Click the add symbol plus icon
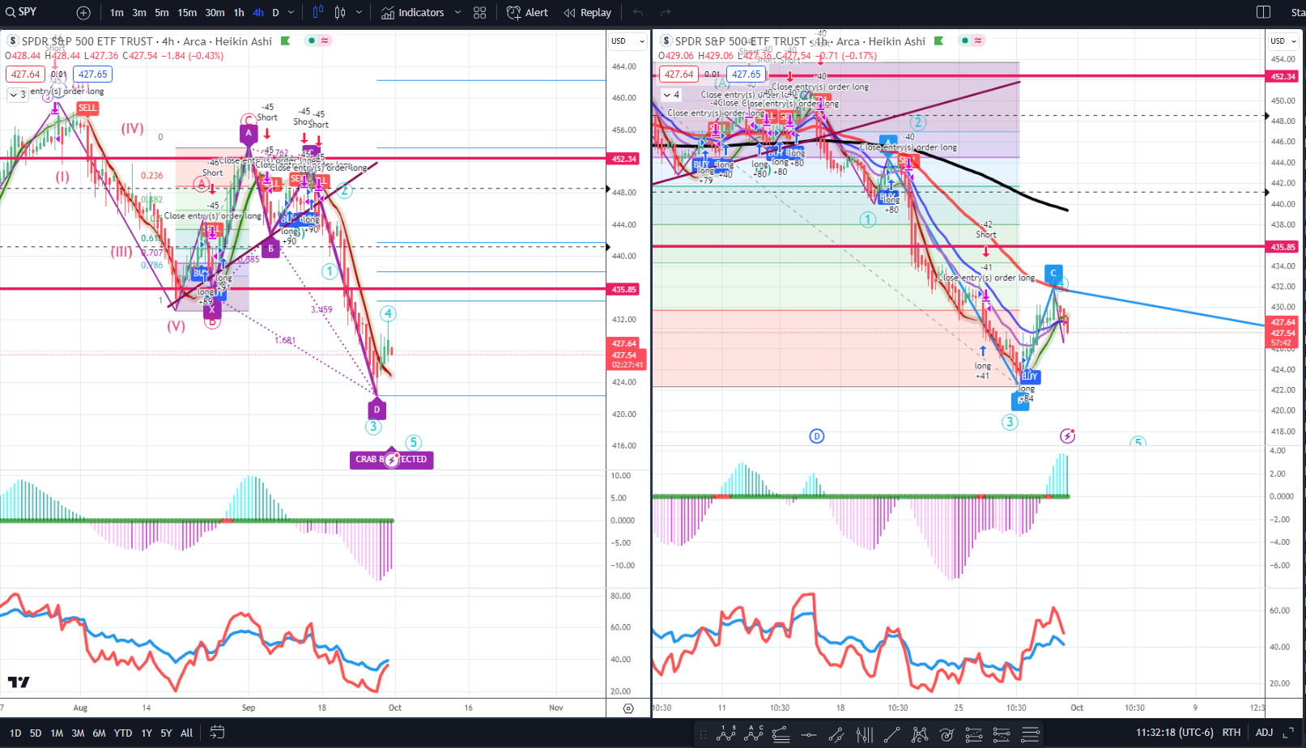The width and height of the screenshot is (1306, 748). [x=83, y=13]
